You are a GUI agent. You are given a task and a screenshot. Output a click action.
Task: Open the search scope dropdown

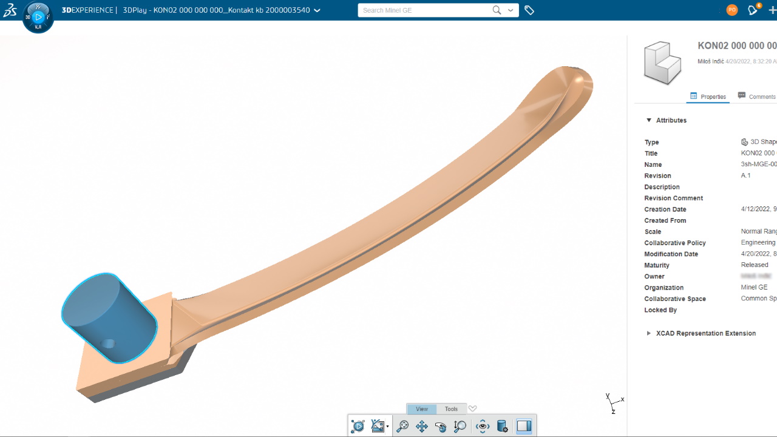[x=511, y=10]
